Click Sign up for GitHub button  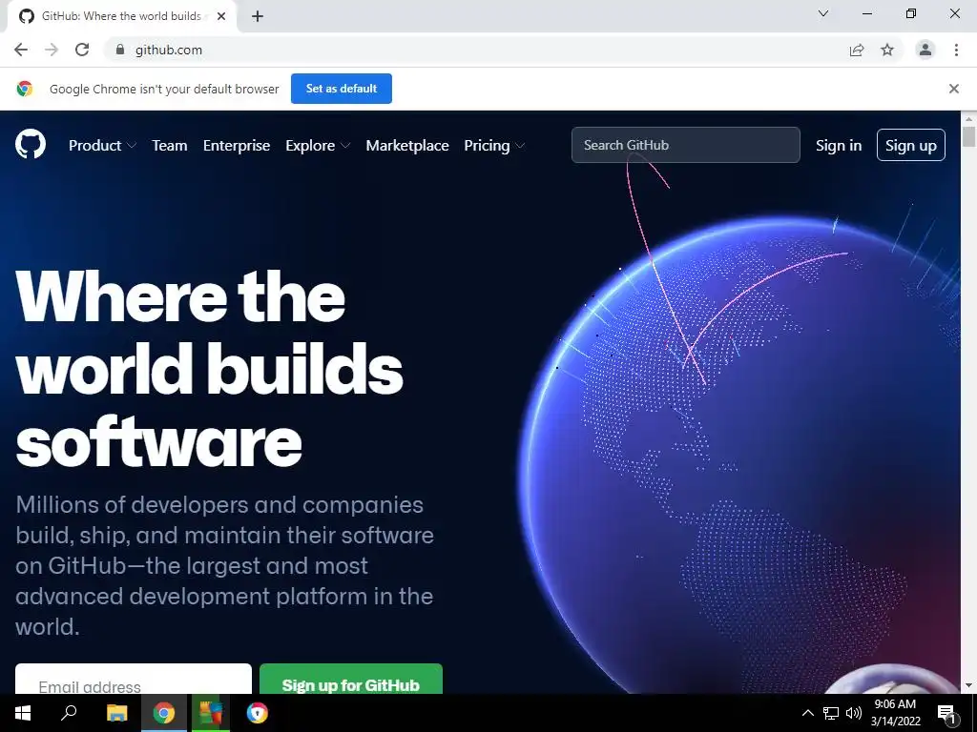pos(351,681)
